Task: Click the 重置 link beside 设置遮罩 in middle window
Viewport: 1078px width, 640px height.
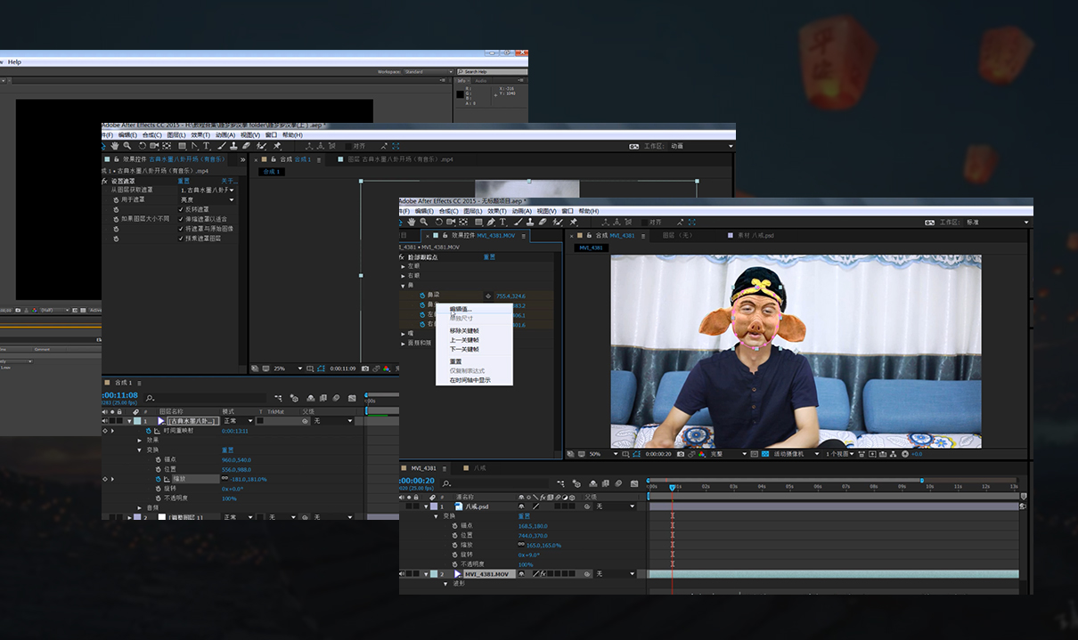Action: point(184,181)
